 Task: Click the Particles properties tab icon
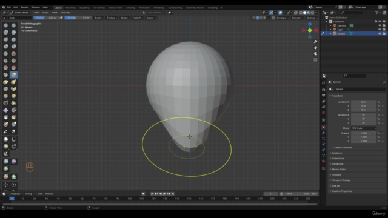pos(323,139)
